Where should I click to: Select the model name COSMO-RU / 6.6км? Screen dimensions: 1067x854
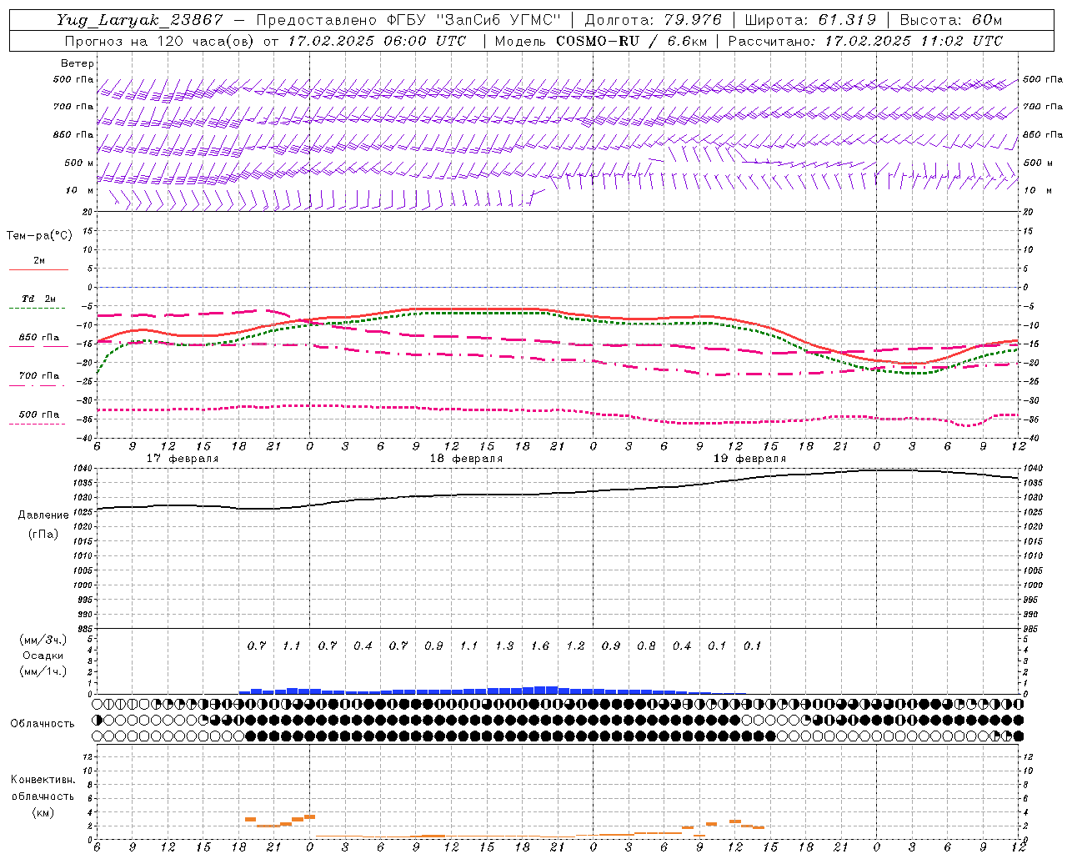631,41
